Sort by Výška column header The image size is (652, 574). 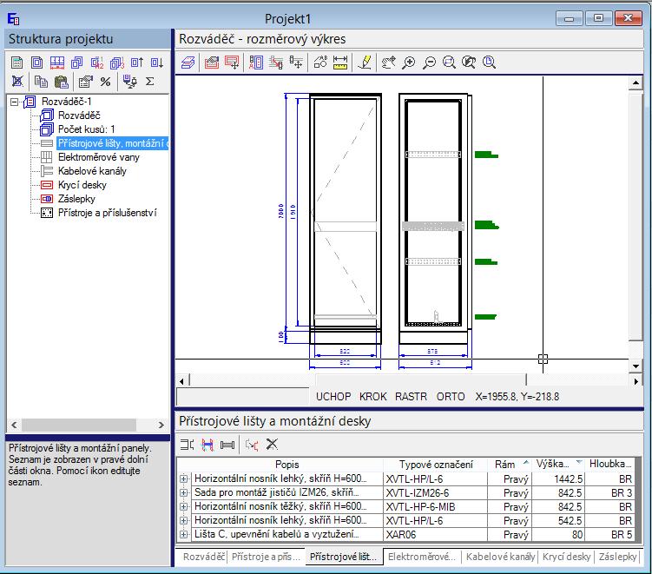click(558, 464)
